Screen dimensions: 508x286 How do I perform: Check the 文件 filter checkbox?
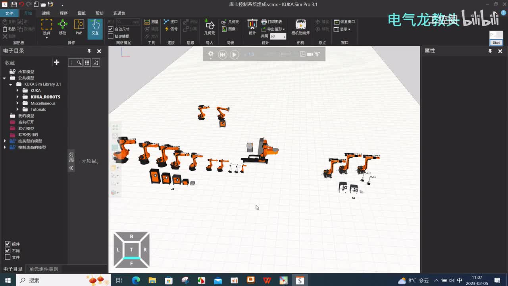[8, 257]
